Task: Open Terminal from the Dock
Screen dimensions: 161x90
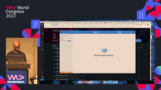Action: (x=101, y=82)
